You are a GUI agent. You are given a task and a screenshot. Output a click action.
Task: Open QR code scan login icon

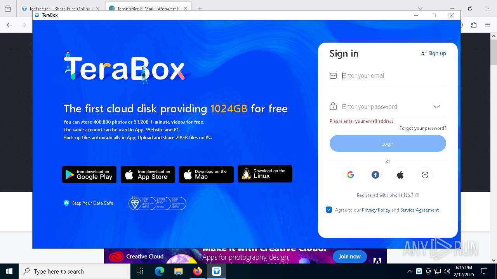point(425,175)
